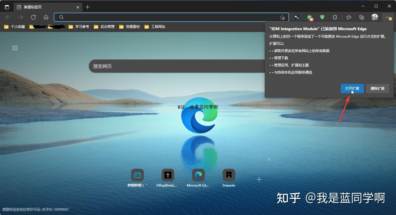Add a new quick link site
This screenshot has width=396, height=215.
(x=259, y=179)
